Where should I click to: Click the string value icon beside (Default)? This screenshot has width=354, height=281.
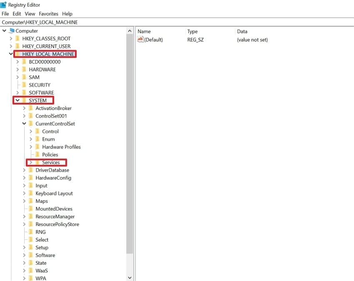[x=140, y=40]
